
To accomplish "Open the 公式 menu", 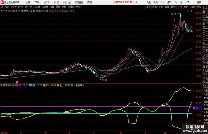I will click(x=162, y=2).
